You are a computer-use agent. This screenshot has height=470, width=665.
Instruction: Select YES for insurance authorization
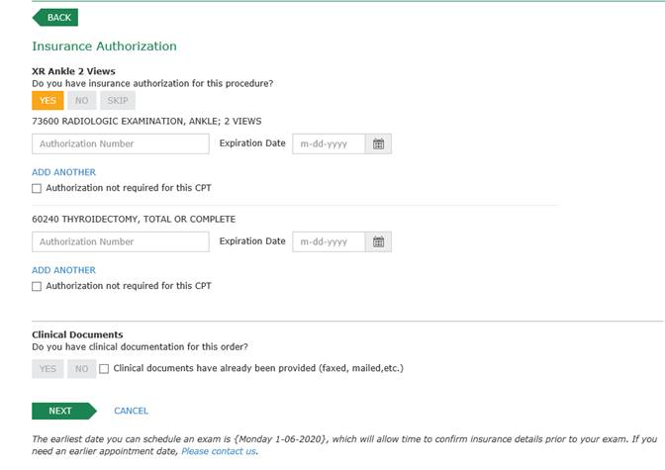pos(47,101)
